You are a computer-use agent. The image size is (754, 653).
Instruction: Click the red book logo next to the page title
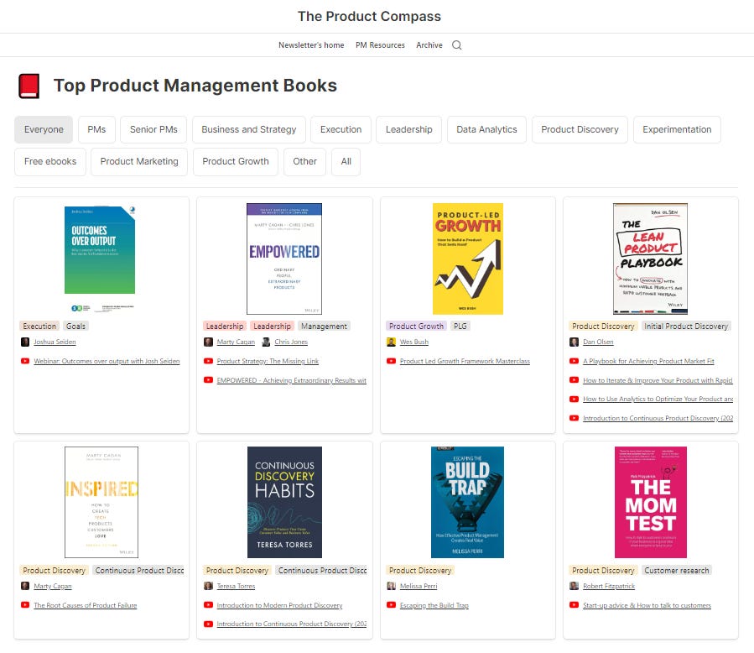[x=30, y=85]
